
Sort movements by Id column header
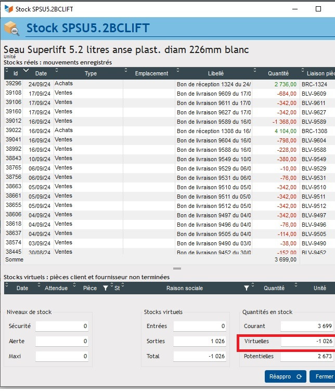coord(16,73)
